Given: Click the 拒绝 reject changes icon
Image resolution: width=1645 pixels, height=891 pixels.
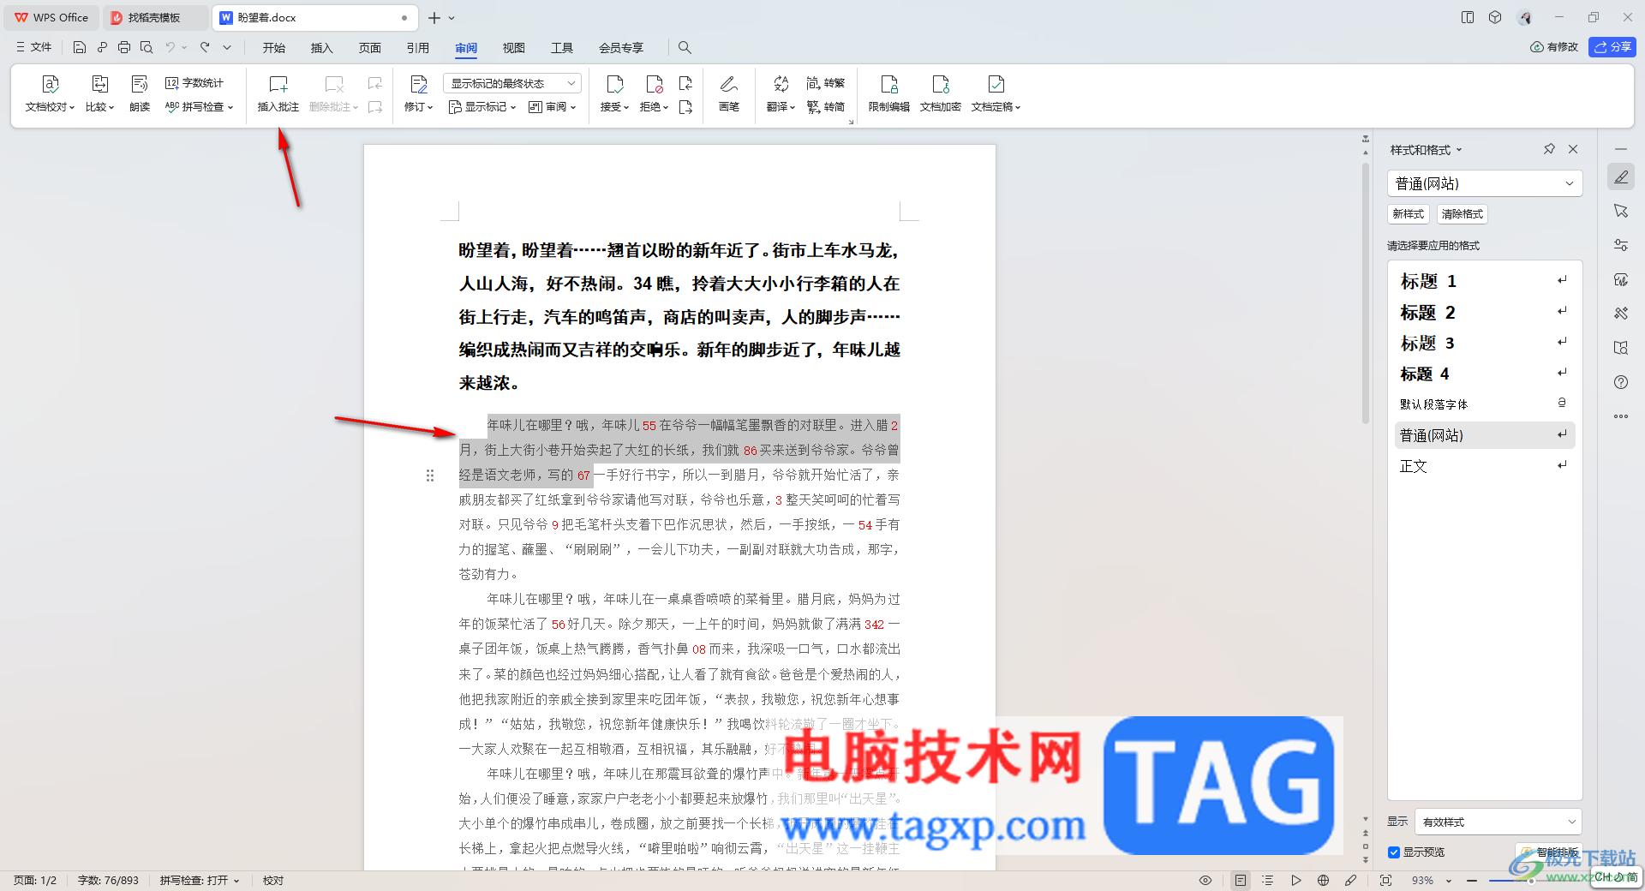Looking at the screenshot, I should (x=655, y=84).
